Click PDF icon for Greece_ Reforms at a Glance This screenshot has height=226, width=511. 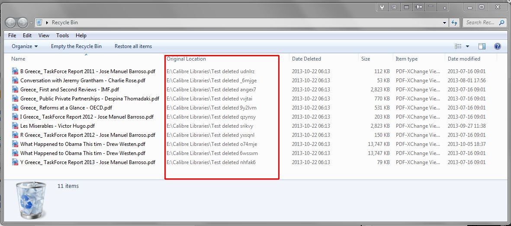tap(15, 108)
